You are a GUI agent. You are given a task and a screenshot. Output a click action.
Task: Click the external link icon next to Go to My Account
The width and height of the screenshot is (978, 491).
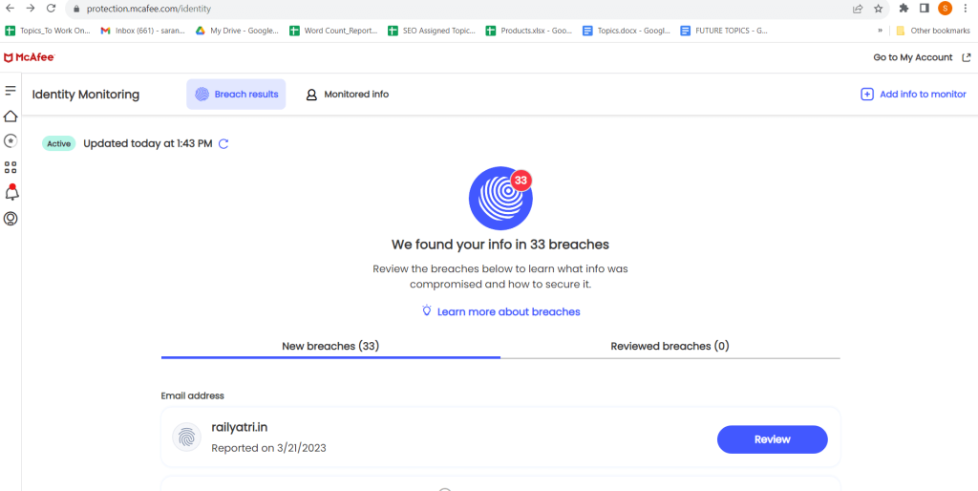(967, 57)
